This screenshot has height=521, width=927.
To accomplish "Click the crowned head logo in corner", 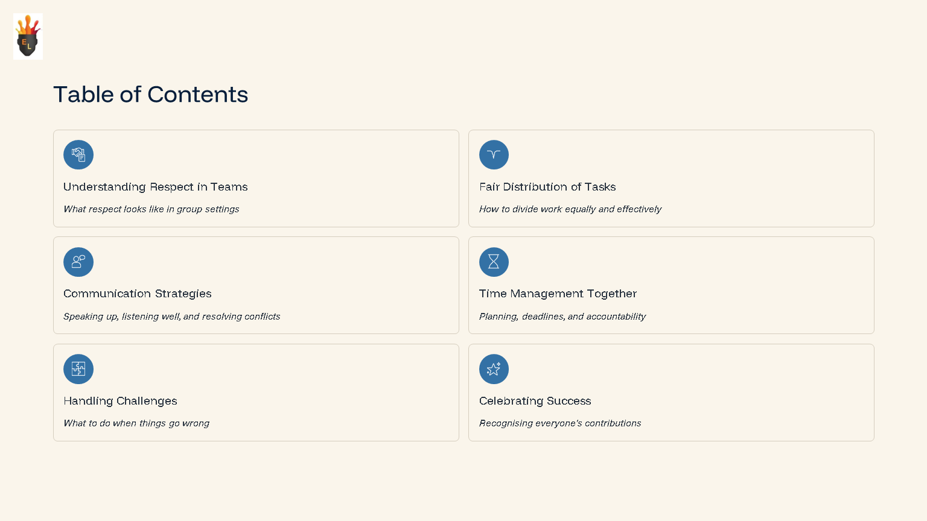I will click(x=28, y=36).
